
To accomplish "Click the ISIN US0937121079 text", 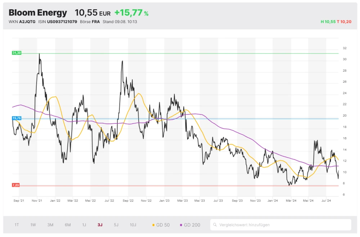I will click(x=58, y=22).
